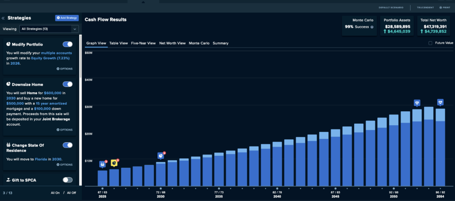Click the Strategies panel scrollbar
Image resolution: width=455 pixels, height=201 pixels.
80,56
